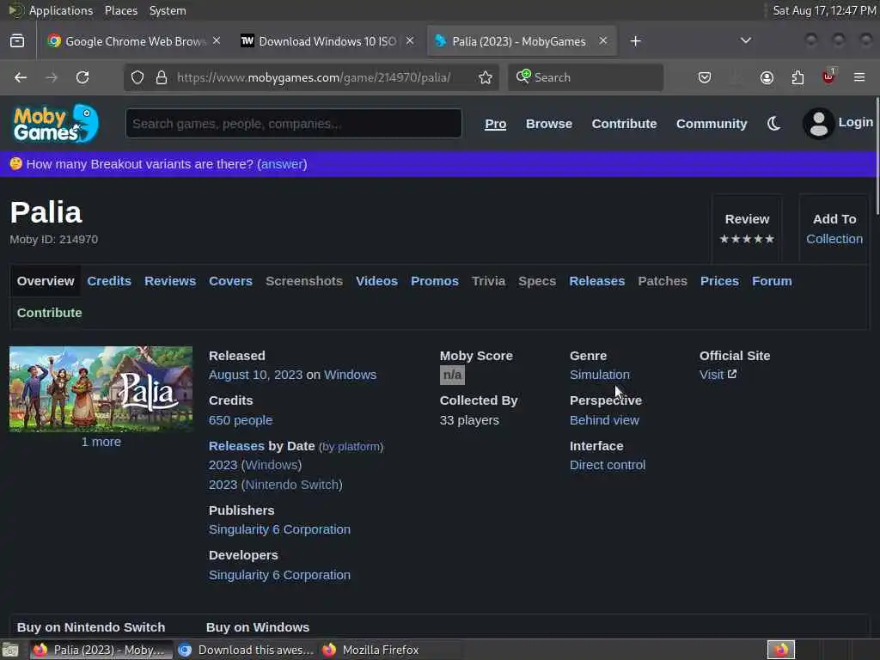Open the Behind view perspective link
Screen dimensions: 880x660
[x=604, y=419]
